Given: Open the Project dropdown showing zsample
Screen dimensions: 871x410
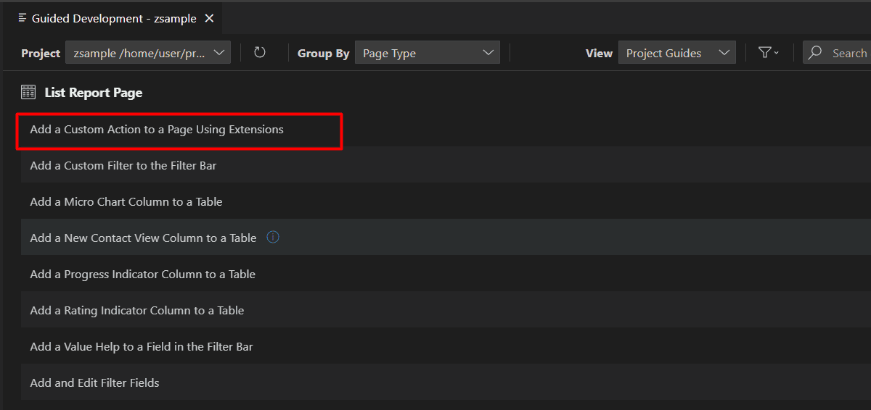Looking at the screenshot, I should pos(148,53).
